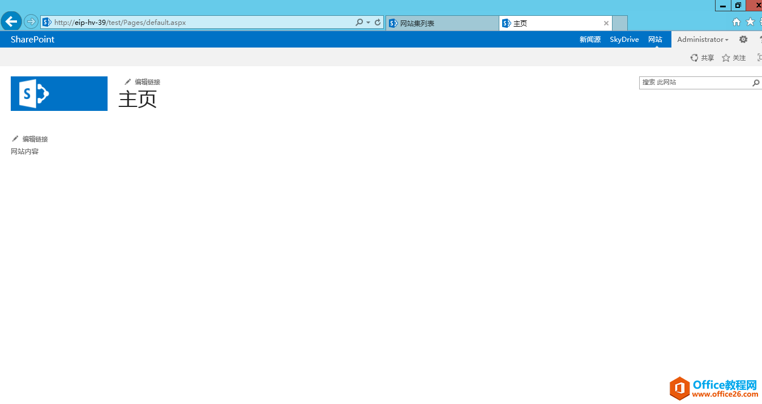Close the 主页 browser tab
This screenshot has width=762, height=404.
(606, 23)
